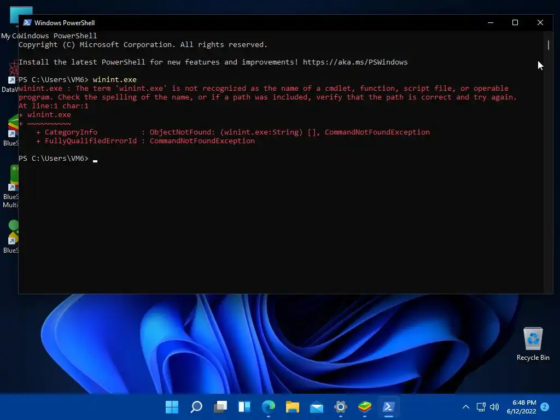Select the BlueStacks Multi desktop shortcut
Image resolution: width=560 pixels, height=420 pixels.
(10, 186)
